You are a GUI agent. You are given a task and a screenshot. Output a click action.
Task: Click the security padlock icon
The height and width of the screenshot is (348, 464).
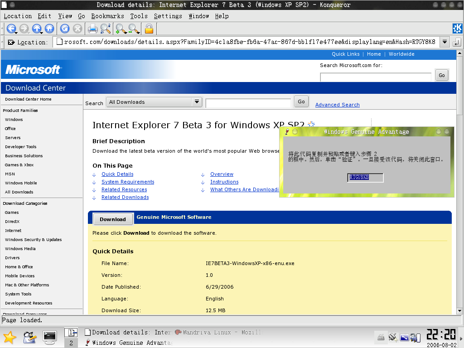[149, 29]
